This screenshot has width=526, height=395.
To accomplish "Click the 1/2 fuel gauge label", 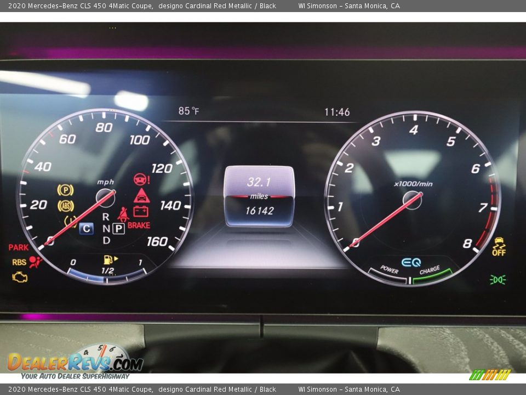I will pos(108,270).
